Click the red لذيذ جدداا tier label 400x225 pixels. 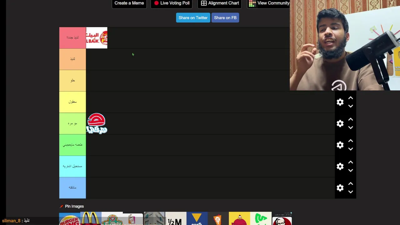72,38
